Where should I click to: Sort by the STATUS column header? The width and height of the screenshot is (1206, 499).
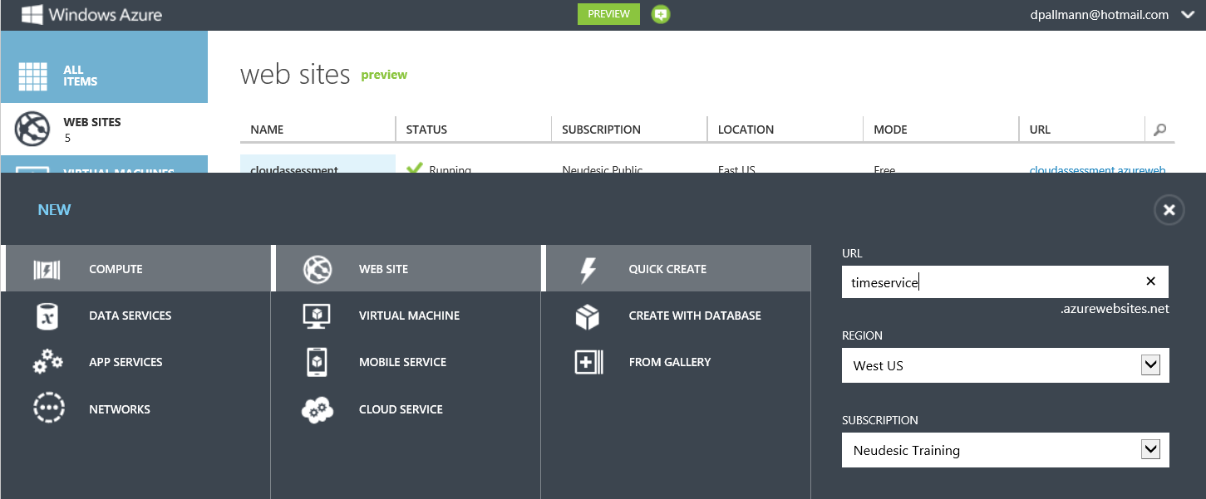click(474, 130)
